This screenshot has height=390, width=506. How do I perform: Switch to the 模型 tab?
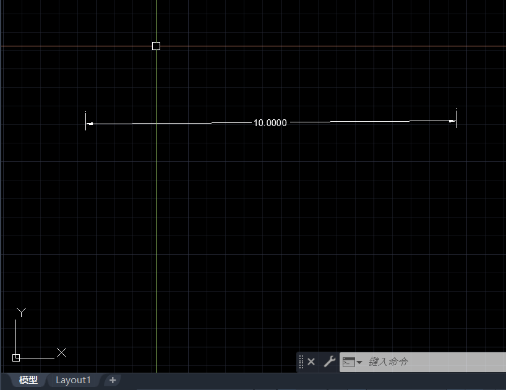click(x=28, y=380)
